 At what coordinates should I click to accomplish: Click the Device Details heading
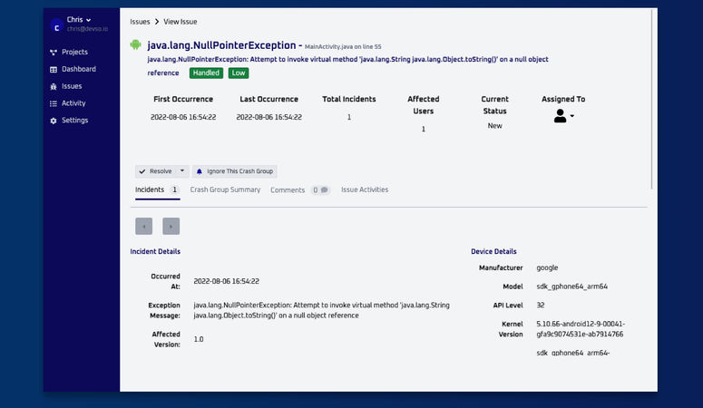coord(493,251)
